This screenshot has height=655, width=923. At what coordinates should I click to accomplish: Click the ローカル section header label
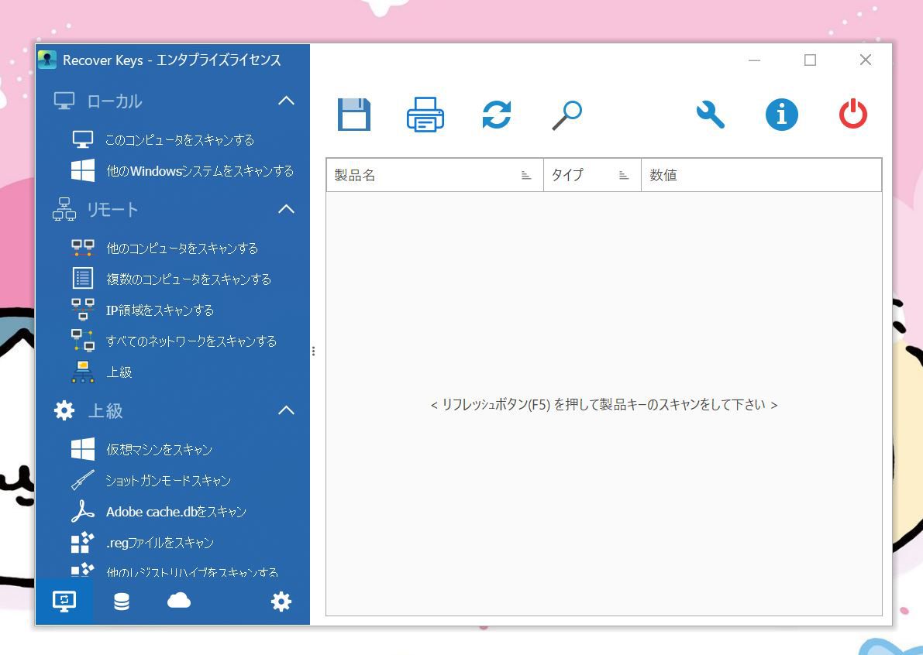(x=115, y=101)
